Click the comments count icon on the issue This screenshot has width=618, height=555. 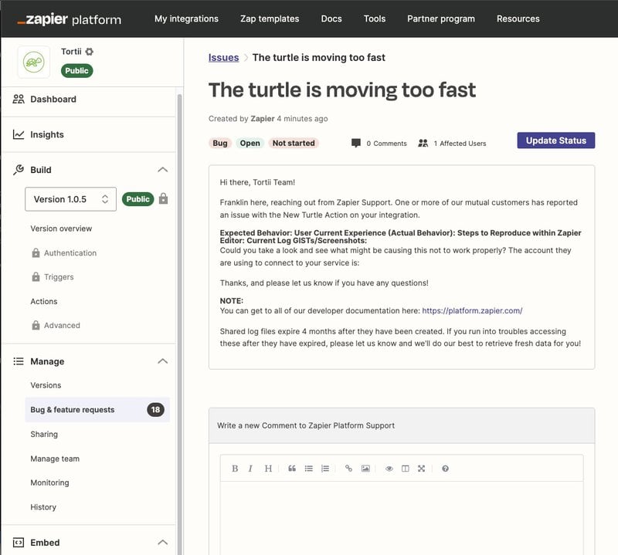(355, 143)
